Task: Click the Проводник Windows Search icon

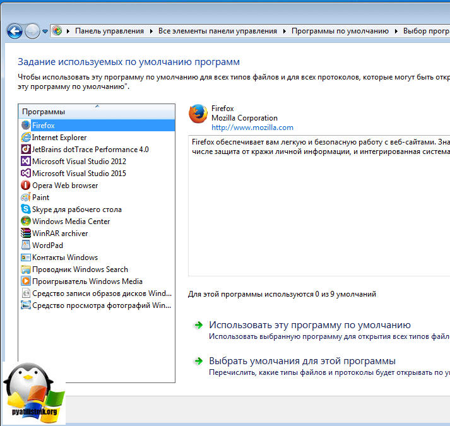Action: pos(25,269)
